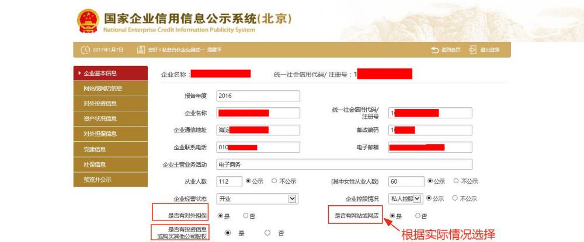Click the 报告年度 input field
Image resolution: width=584 pixels, height=242 pixels.
point(258,96)
